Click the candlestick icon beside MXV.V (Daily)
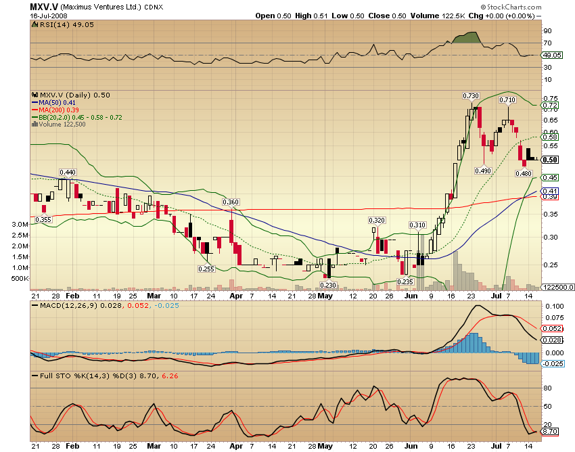 (35, 95)
